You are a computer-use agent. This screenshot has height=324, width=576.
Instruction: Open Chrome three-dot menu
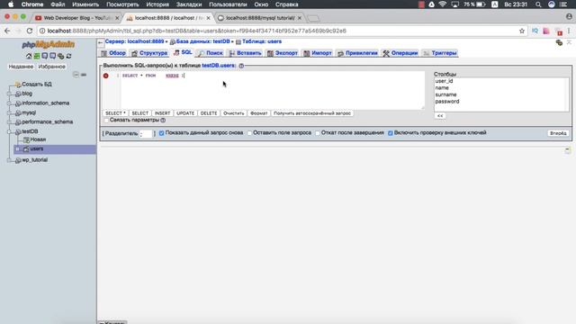[x=569, y=31]
